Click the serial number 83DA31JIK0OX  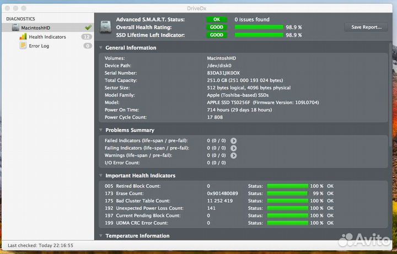223,73
